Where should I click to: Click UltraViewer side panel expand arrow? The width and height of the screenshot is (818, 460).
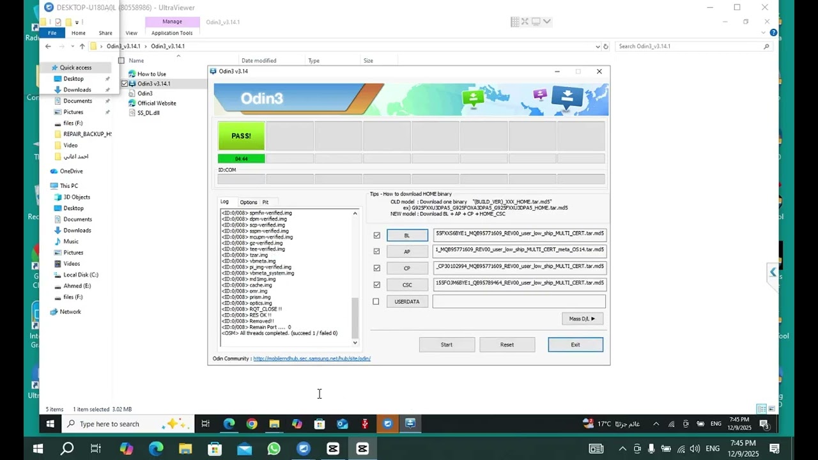pos(773,272)
